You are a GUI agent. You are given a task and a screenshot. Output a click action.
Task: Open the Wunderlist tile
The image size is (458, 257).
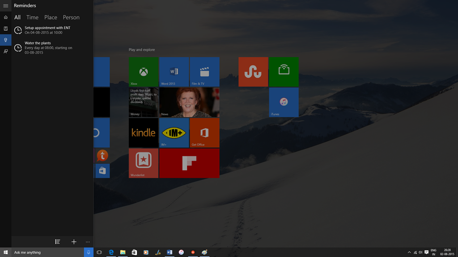coord(144,163)
